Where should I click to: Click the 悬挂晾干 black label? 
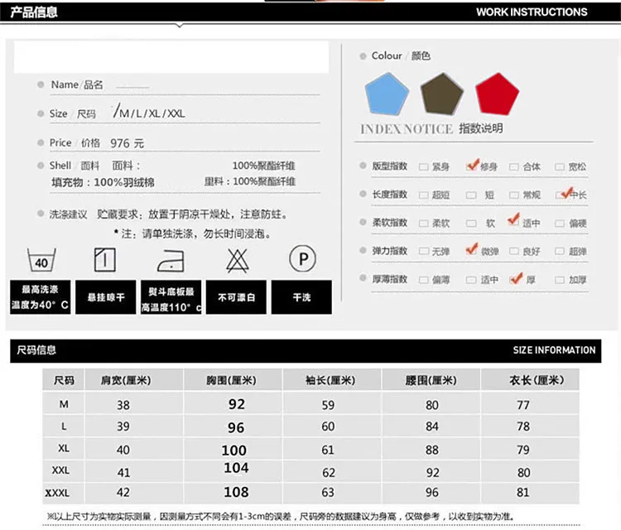click(106, 297)
